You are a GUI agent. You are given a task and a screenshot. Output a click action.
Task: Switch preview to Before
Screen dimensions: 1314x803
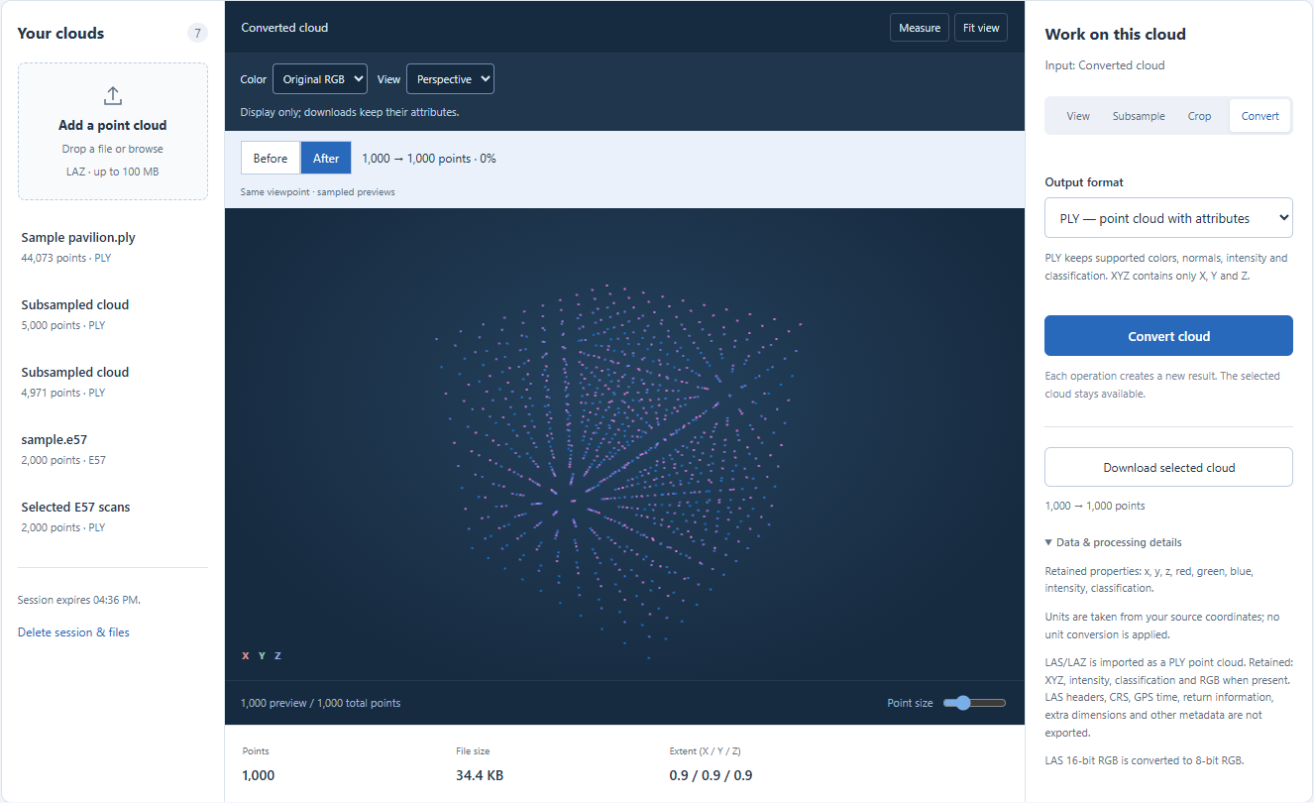271,158
